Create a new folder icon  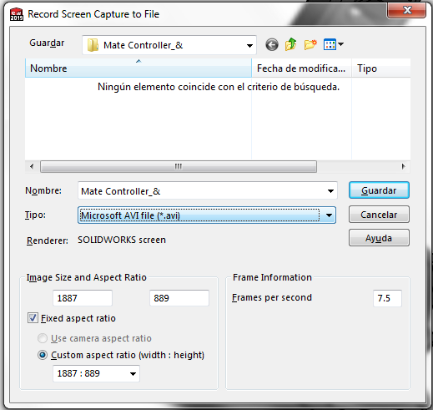coord(310,44)
